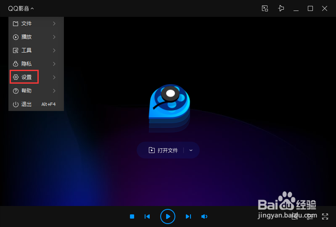336x227 pixels.
Task: Open the 帮助 submenu
Action: coord(36,91)
